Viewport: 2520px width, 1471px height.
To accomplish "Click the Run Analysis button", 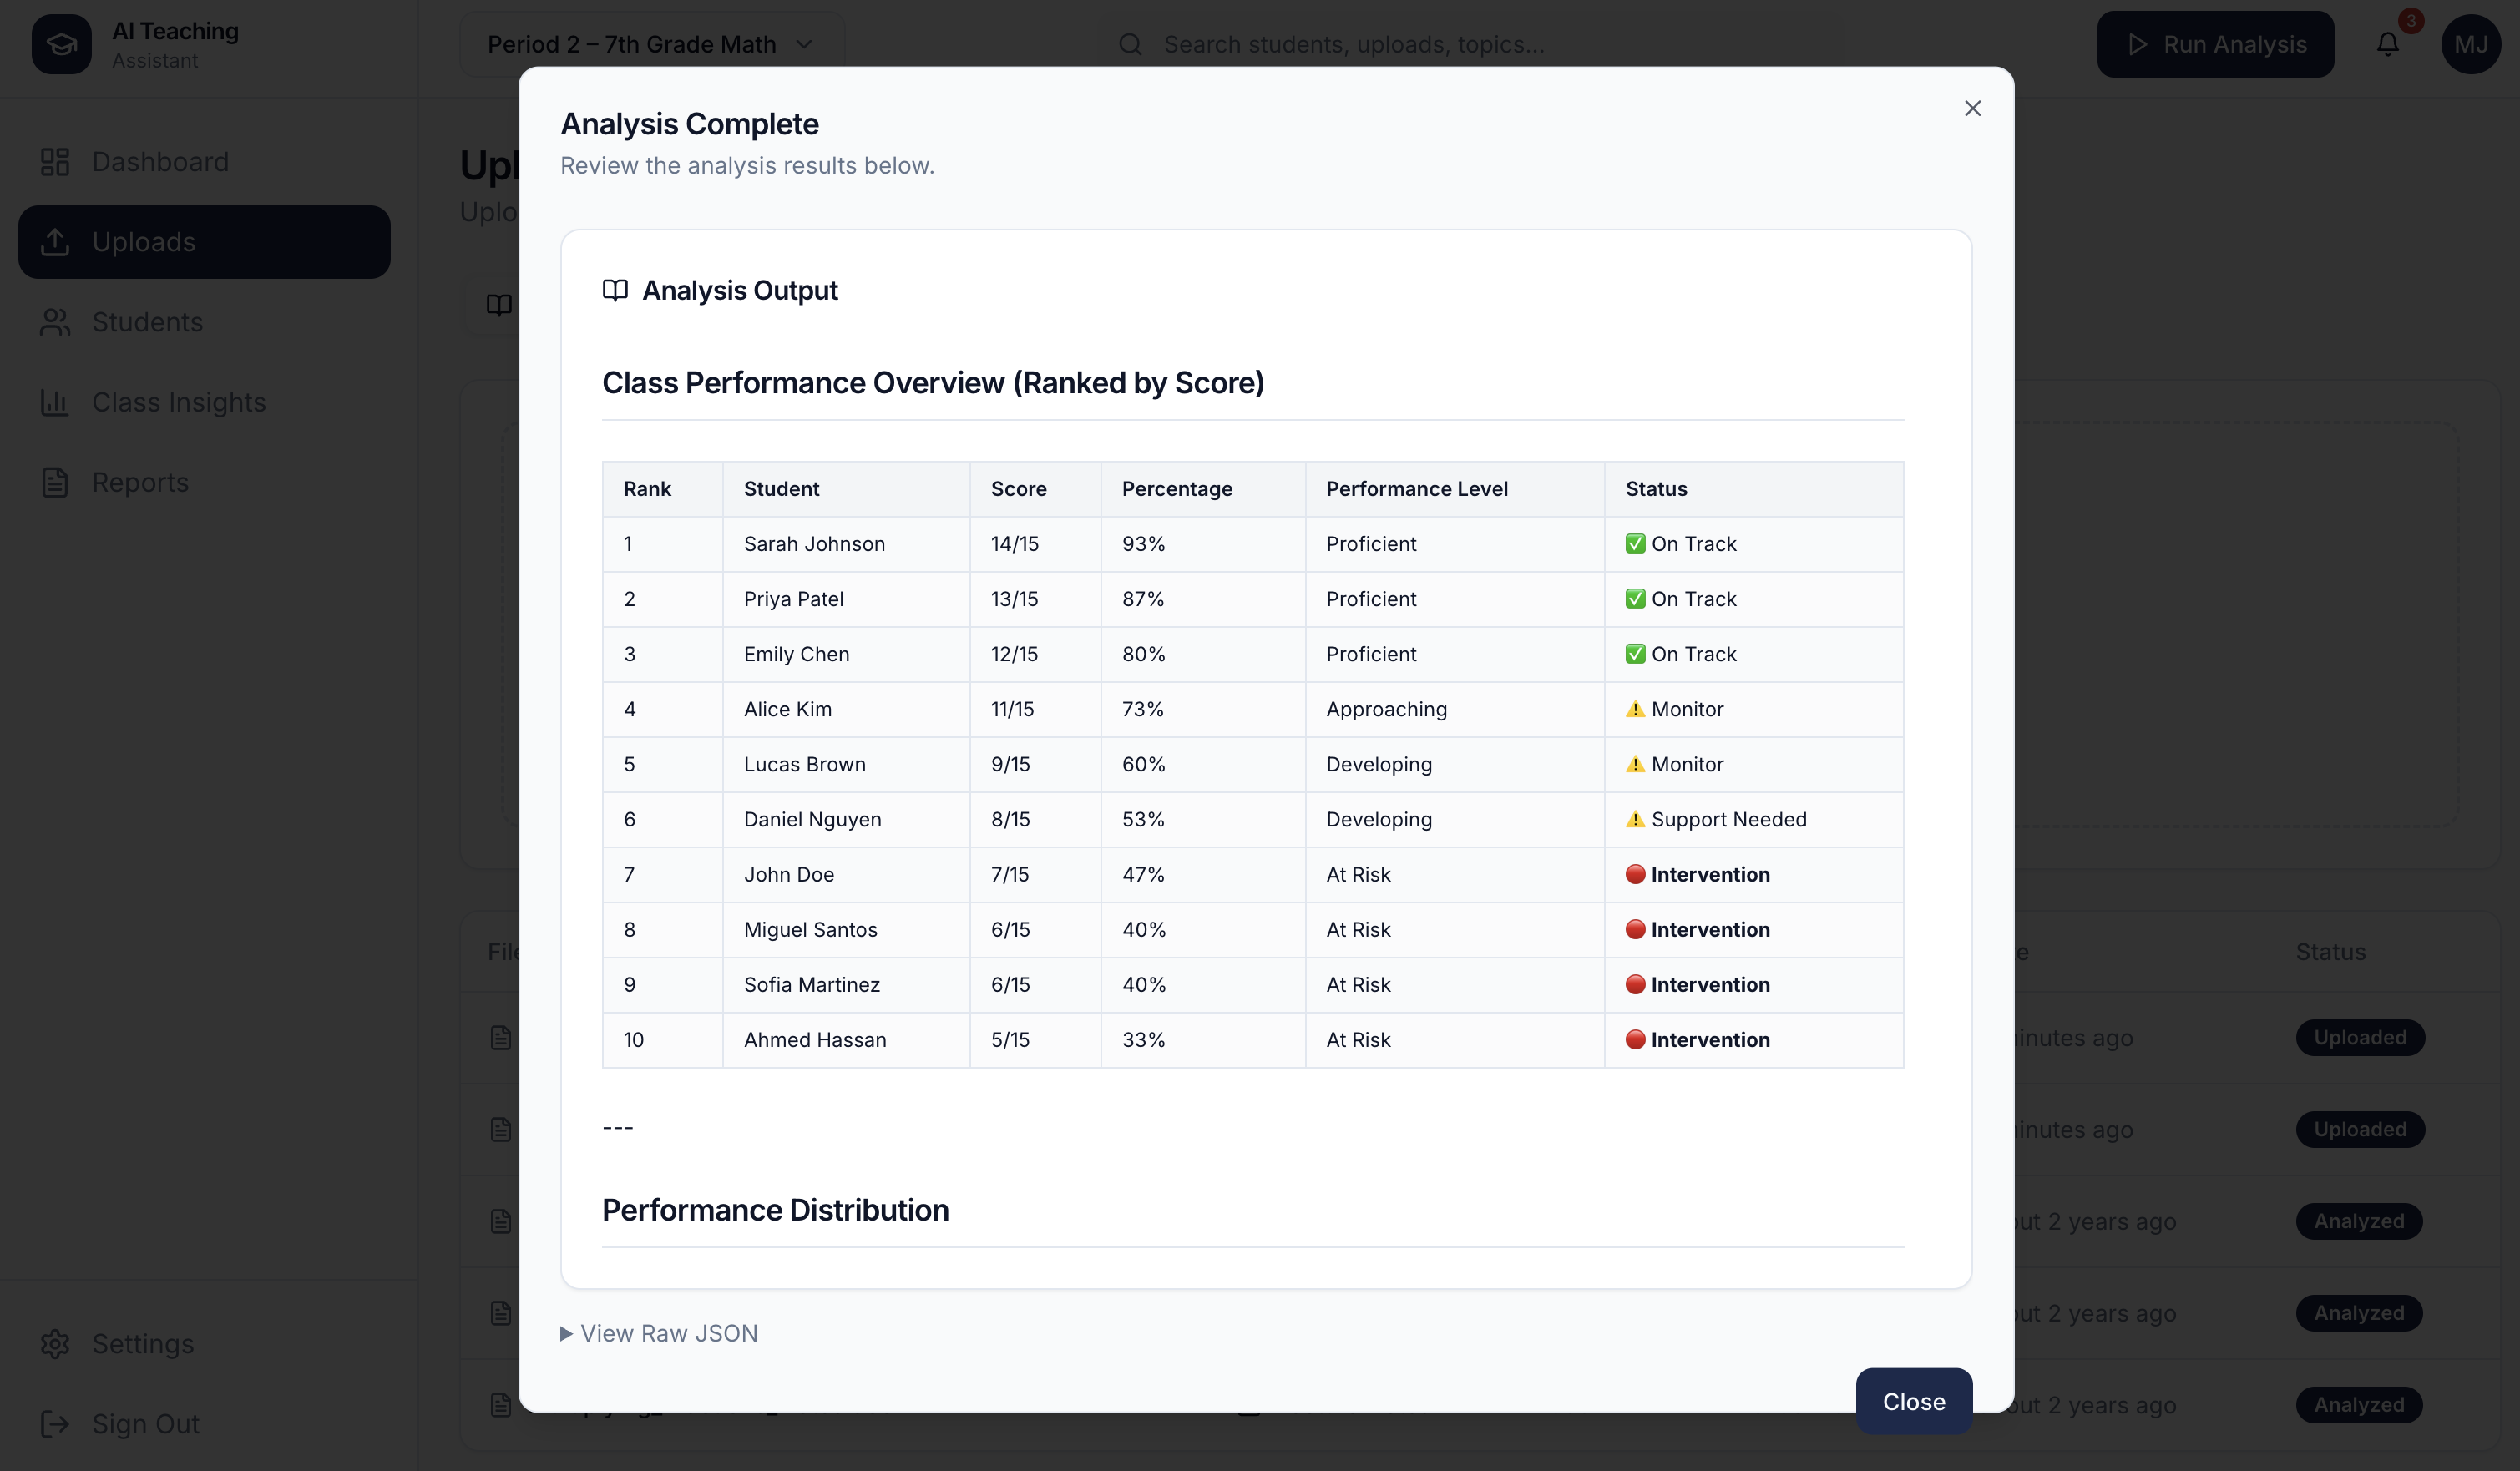I will point(2215,44).
